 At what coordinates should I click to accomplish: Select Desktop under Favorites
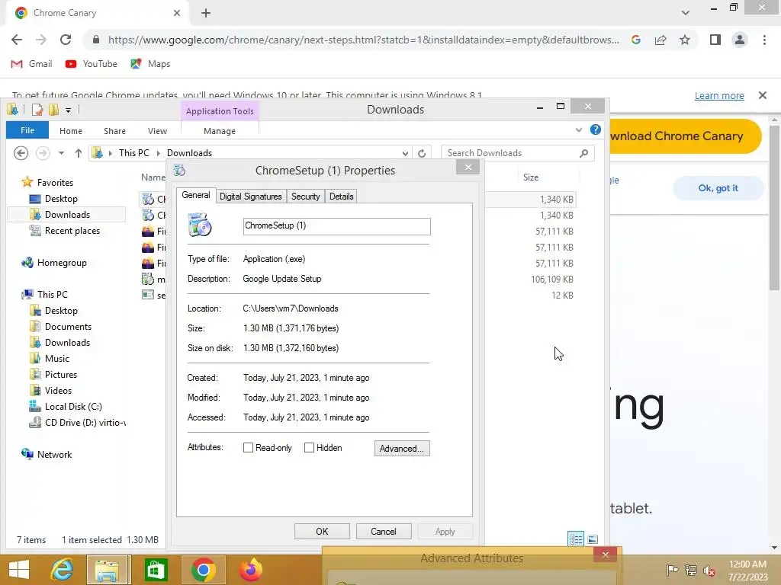click(61, 199)
